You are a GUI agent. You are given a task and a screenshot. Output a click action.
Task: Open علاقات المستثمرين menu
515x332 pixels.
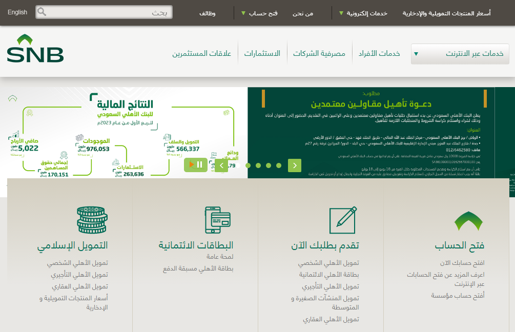coord(202,53)
